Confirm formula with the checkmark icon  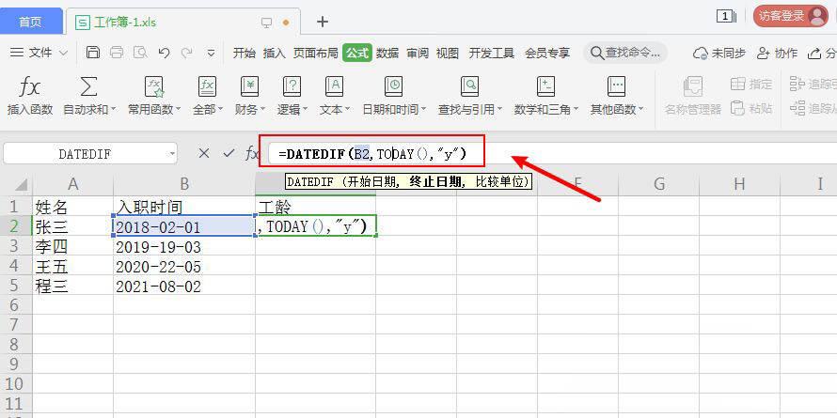pos(229,154)
